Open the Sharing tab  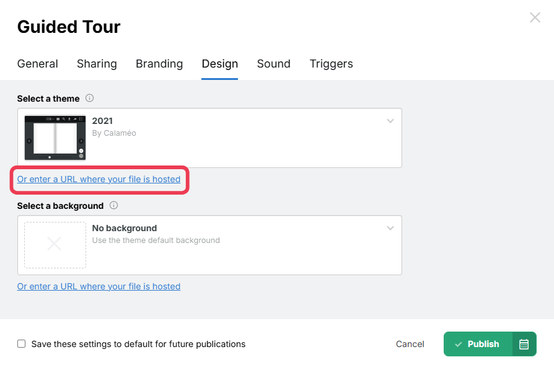(97, 64)
